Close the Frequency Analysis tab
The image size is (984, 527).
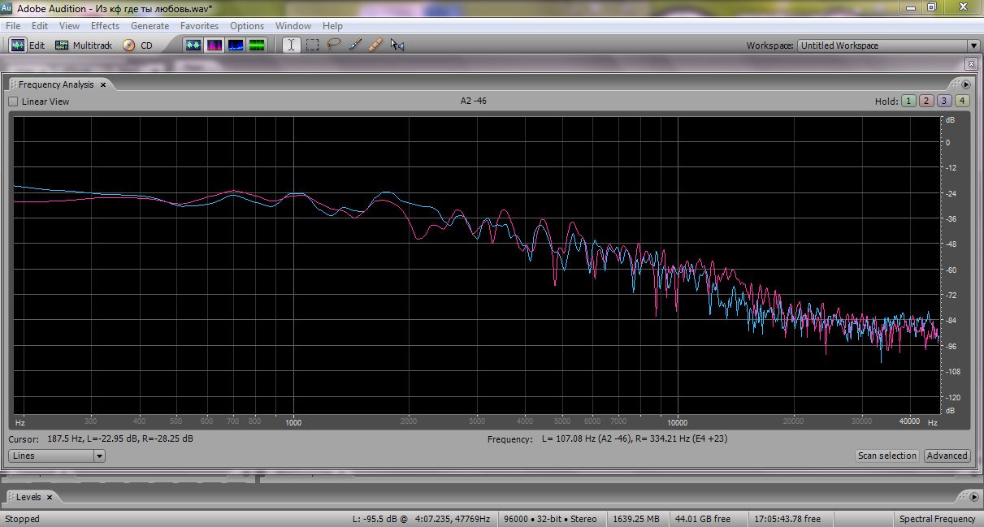[103, 84]
